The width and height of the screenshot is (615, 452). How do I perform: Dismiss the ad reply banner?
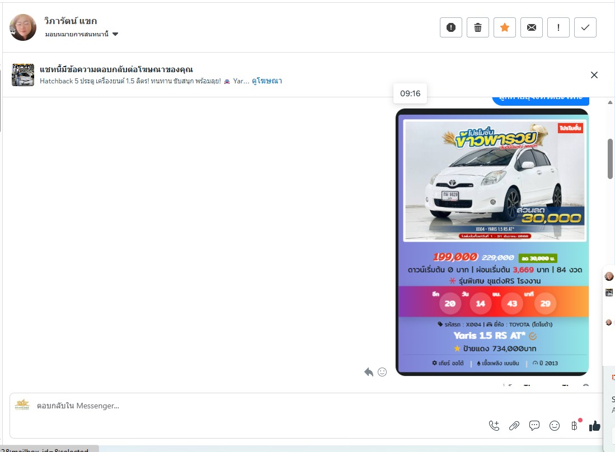(x=594, y=75)
